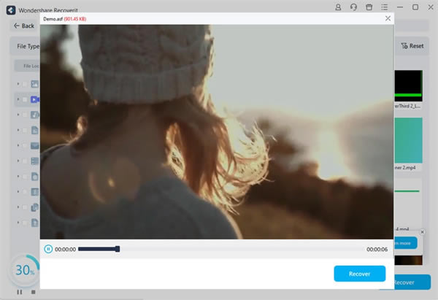The height and width of the screenshot is (300, 438).
Task: Expand the Web files category tree arrow
Action: (x=18, y=177)
